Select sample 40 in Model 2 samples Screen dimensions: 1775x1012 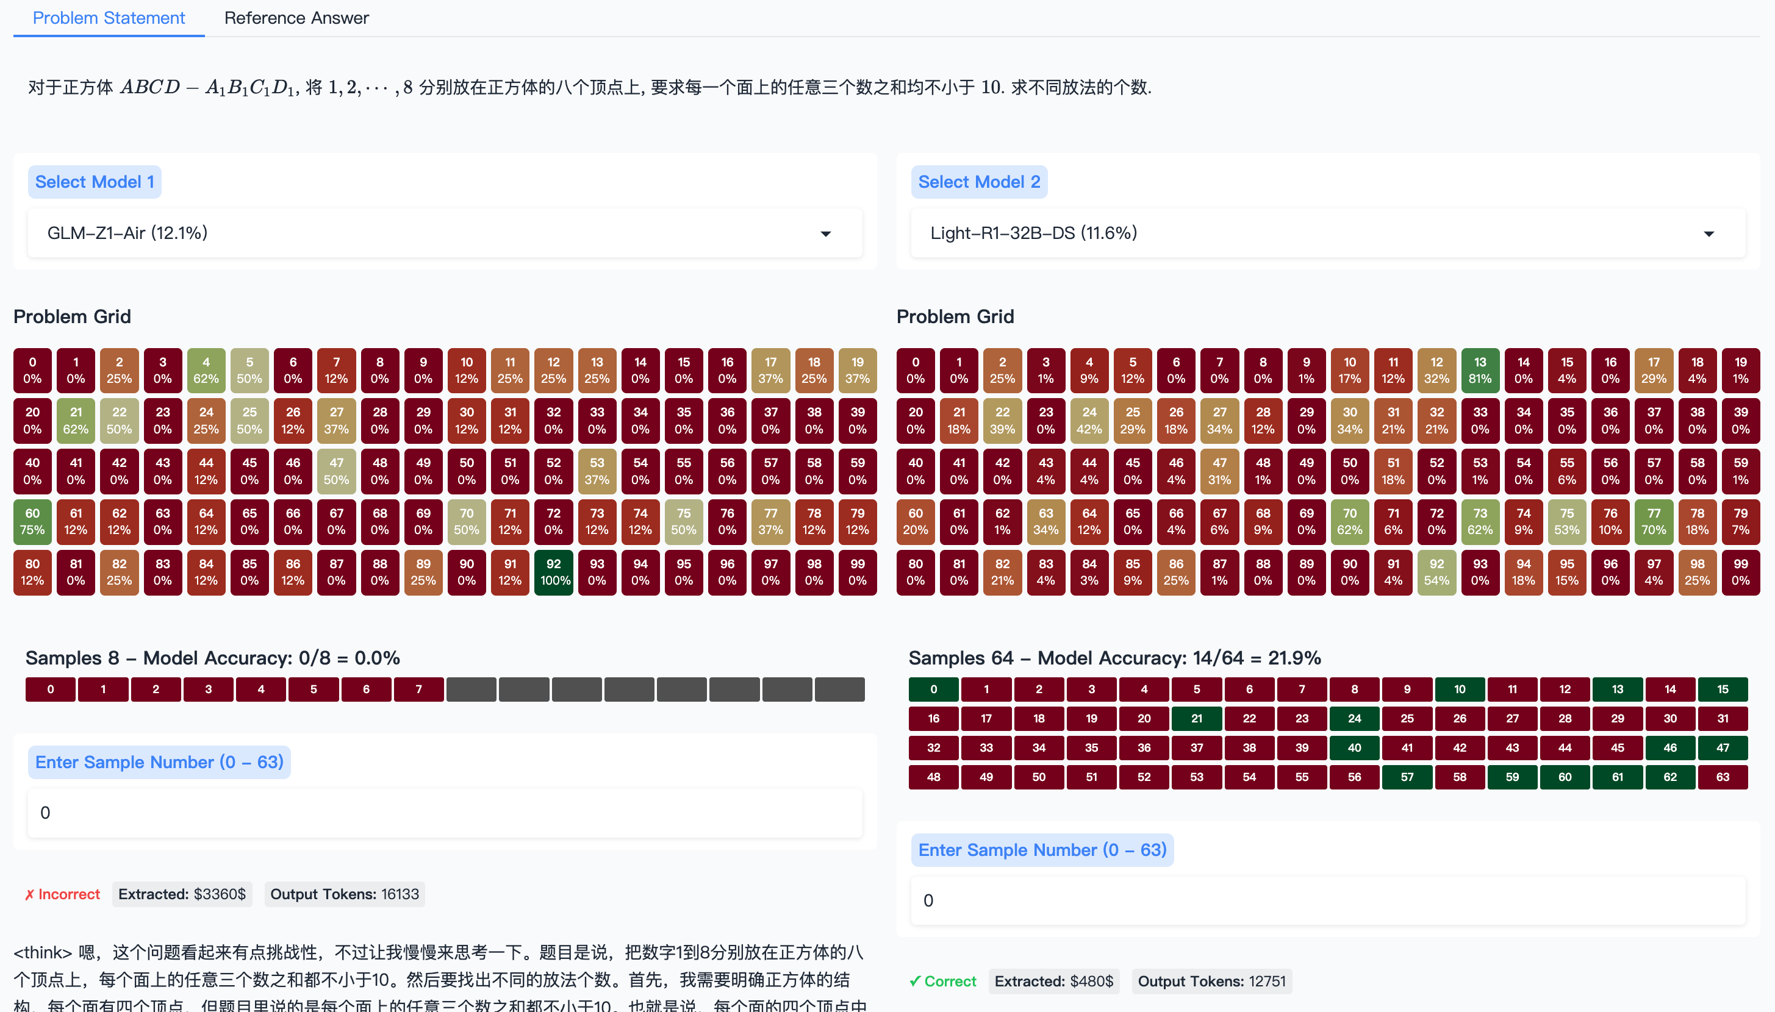tap(1354, 748)
